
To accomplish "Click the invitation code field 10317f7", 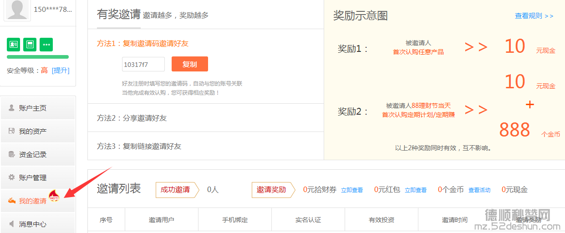I will [143, 64].
